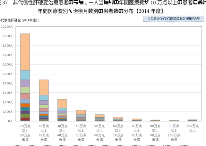206x146 pixels.
Task: Click the subtitle 非代償性肝硬変 [2014年度]
Action: [19, 20]
